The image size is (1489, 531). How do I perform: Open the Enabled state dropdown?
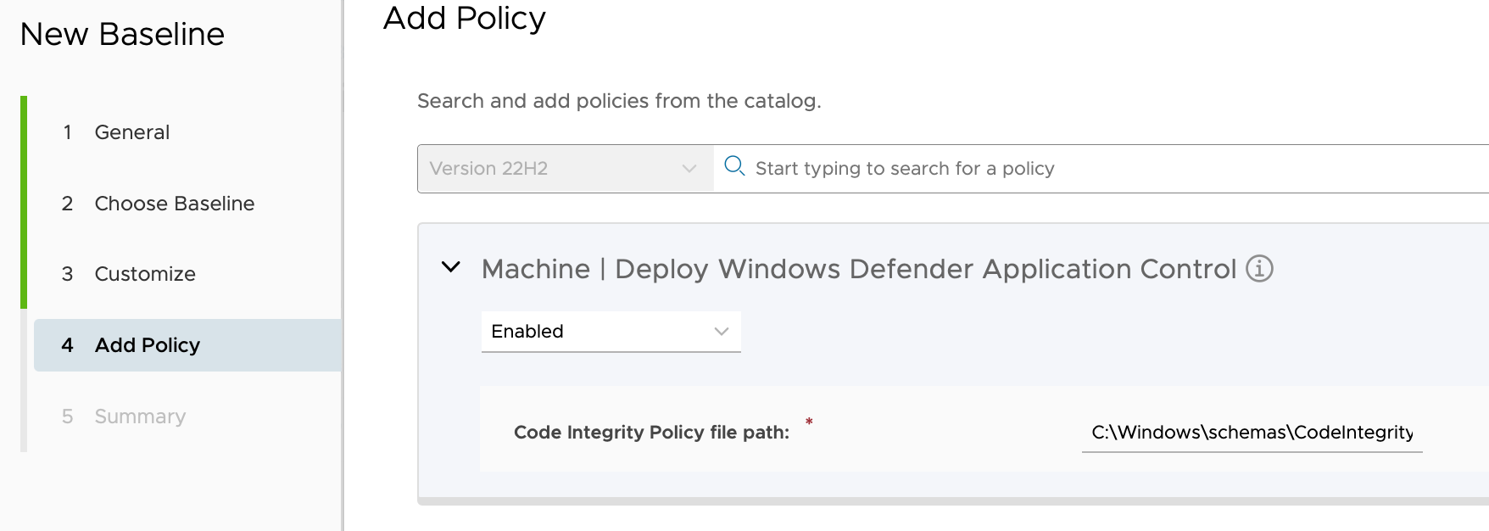611,332
